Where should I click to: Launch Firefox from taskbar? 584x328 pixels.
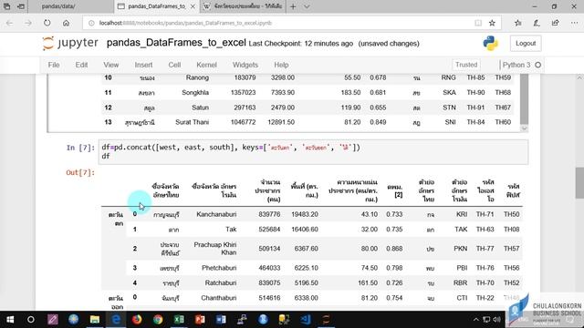click(x=137, y=320)
